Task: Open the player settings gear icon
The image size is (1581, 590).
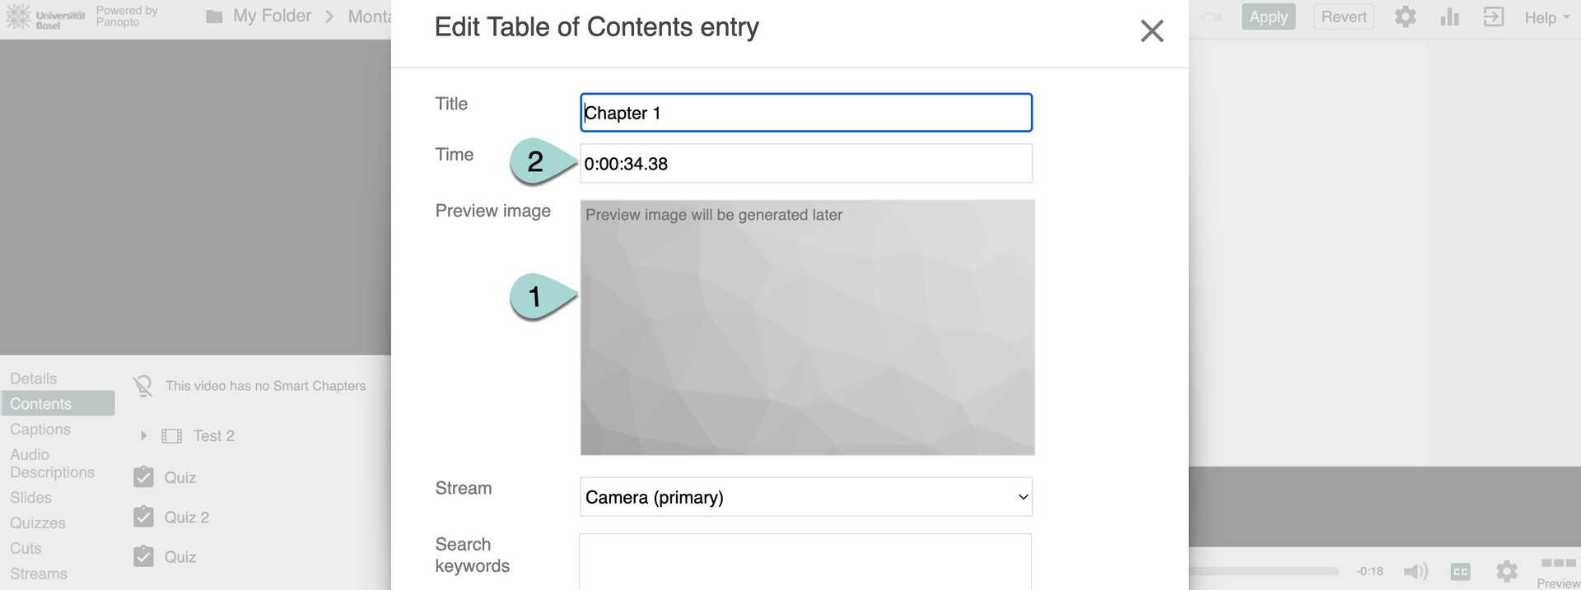Action: [1506, 571]
